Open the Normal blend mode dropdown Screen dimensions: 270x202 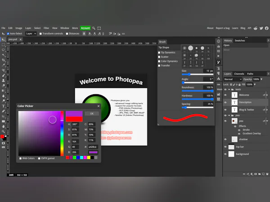click(233, 79)
